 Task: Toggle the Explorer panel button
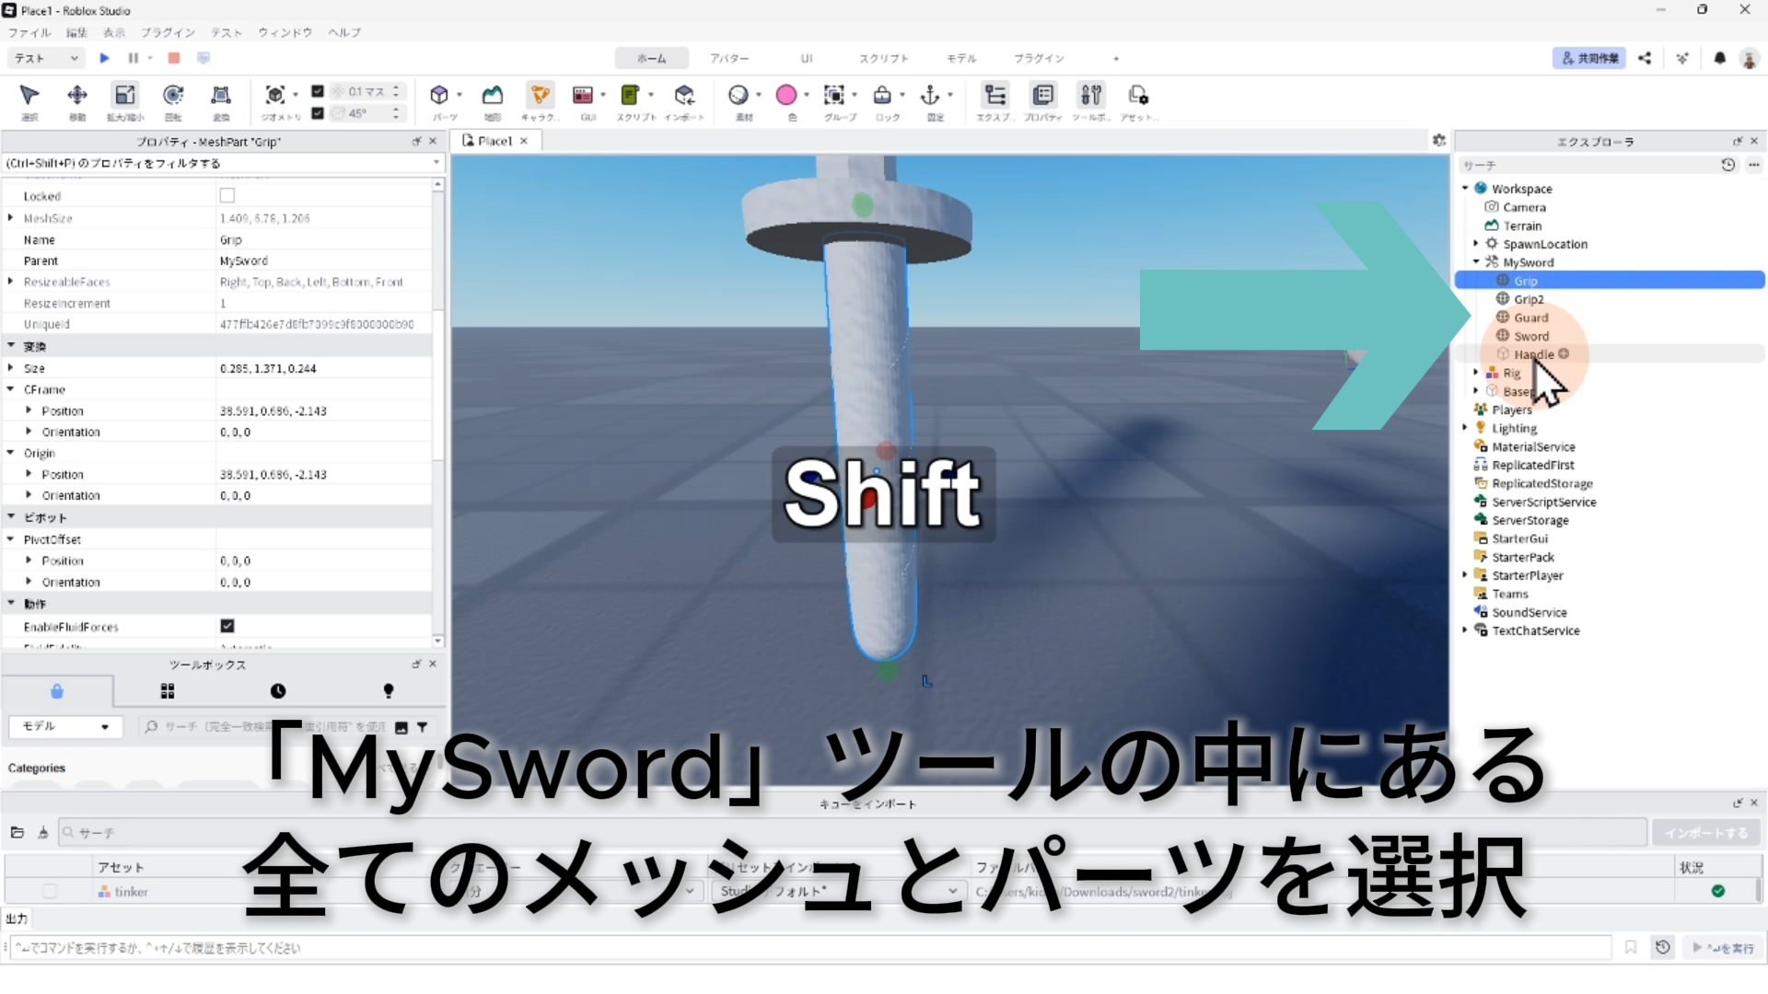coord(994,96)
